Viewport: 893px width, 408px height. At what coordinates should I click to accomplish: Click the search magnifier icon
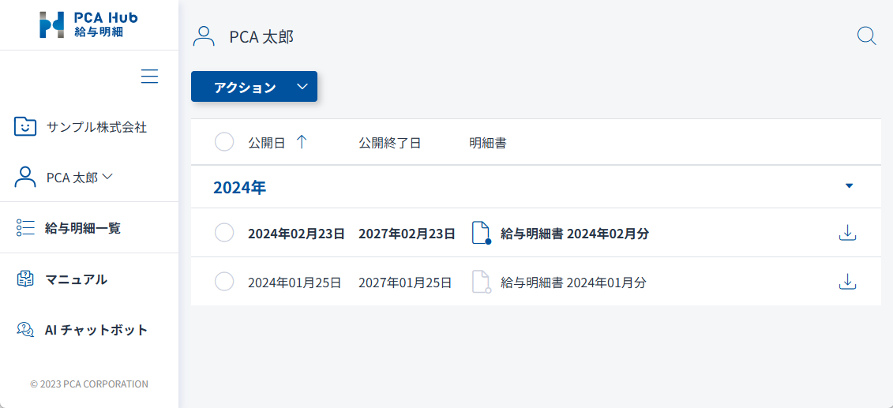pos(866,36)
